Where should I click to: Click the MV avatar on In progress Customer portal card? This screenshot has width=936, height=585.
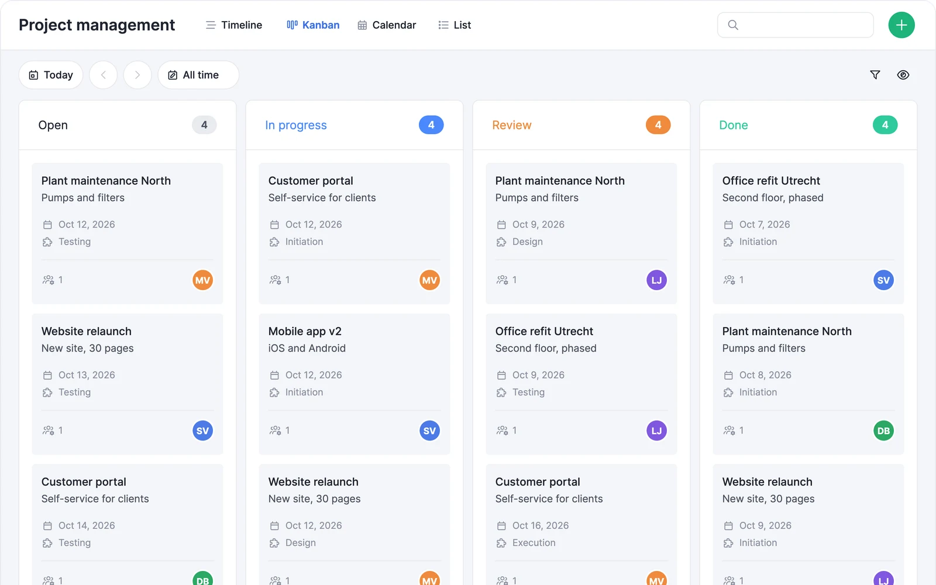(x=429, y=280)
